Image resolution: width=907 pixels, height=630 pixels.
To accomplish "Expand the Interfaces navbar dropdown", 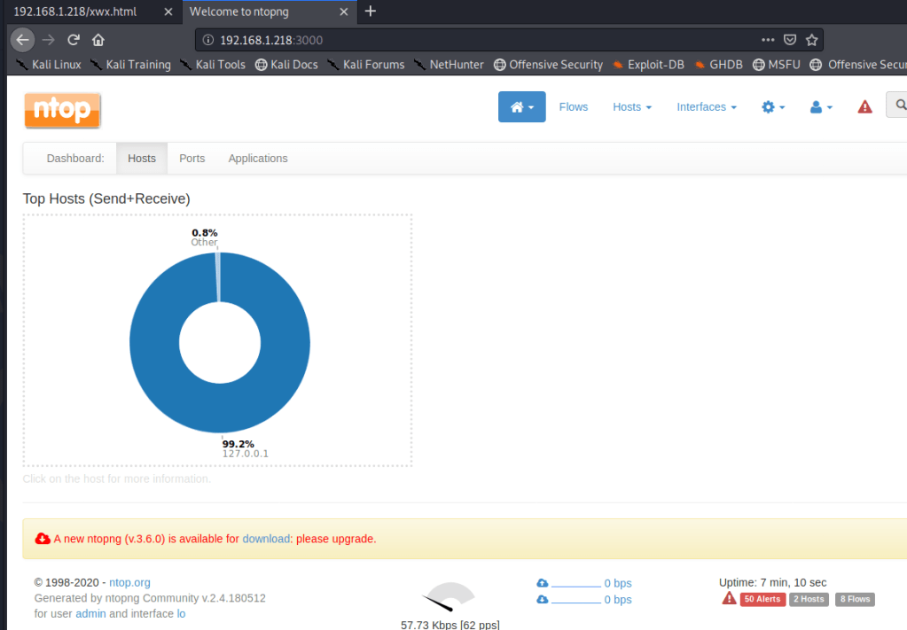I will pos(707,107).
